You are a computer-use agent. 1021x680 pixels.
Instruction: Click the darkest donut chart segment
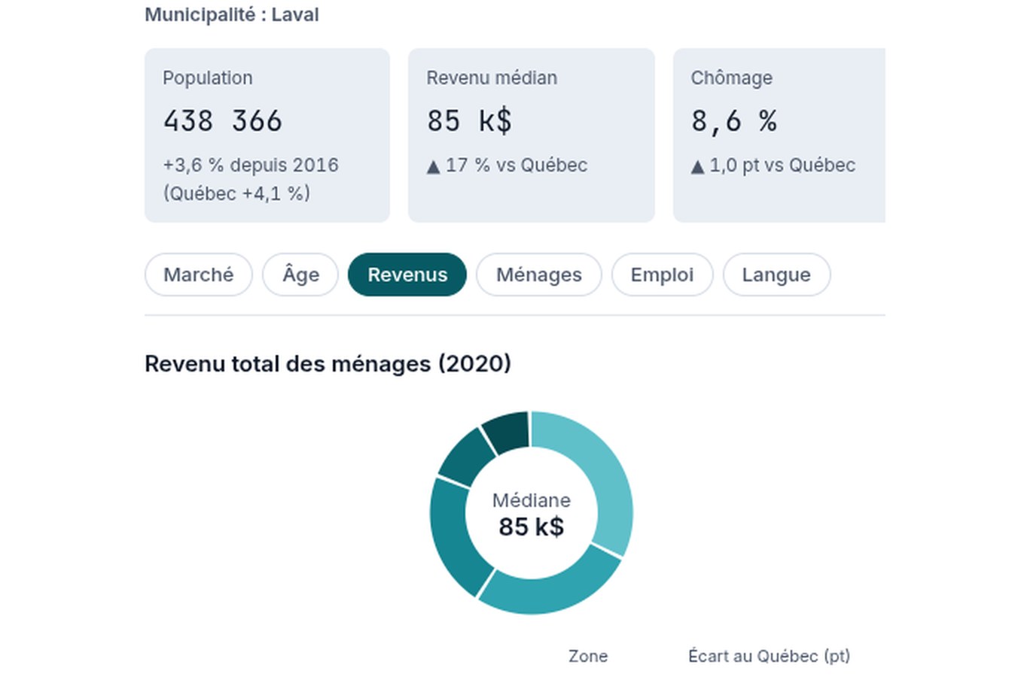(507, 432)
